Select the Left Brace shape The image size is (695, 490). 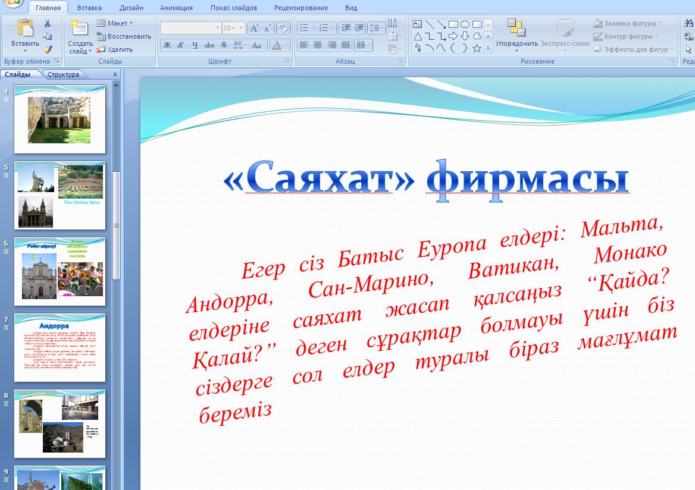[x=453, y=48]
